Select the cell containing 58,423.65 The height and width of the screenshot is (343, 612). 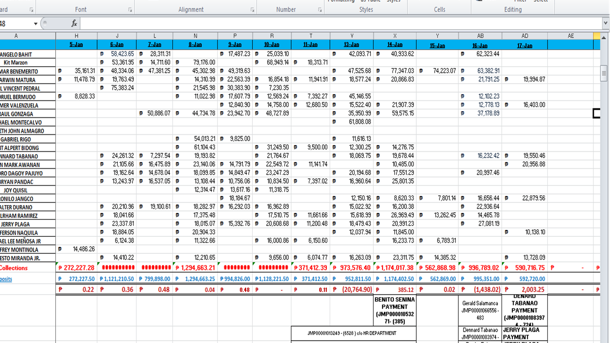click(117, 54)
